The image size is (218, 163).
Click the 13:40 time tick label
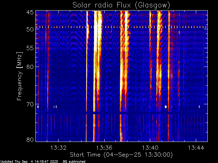pyautogui.click(x=150, y=148)
